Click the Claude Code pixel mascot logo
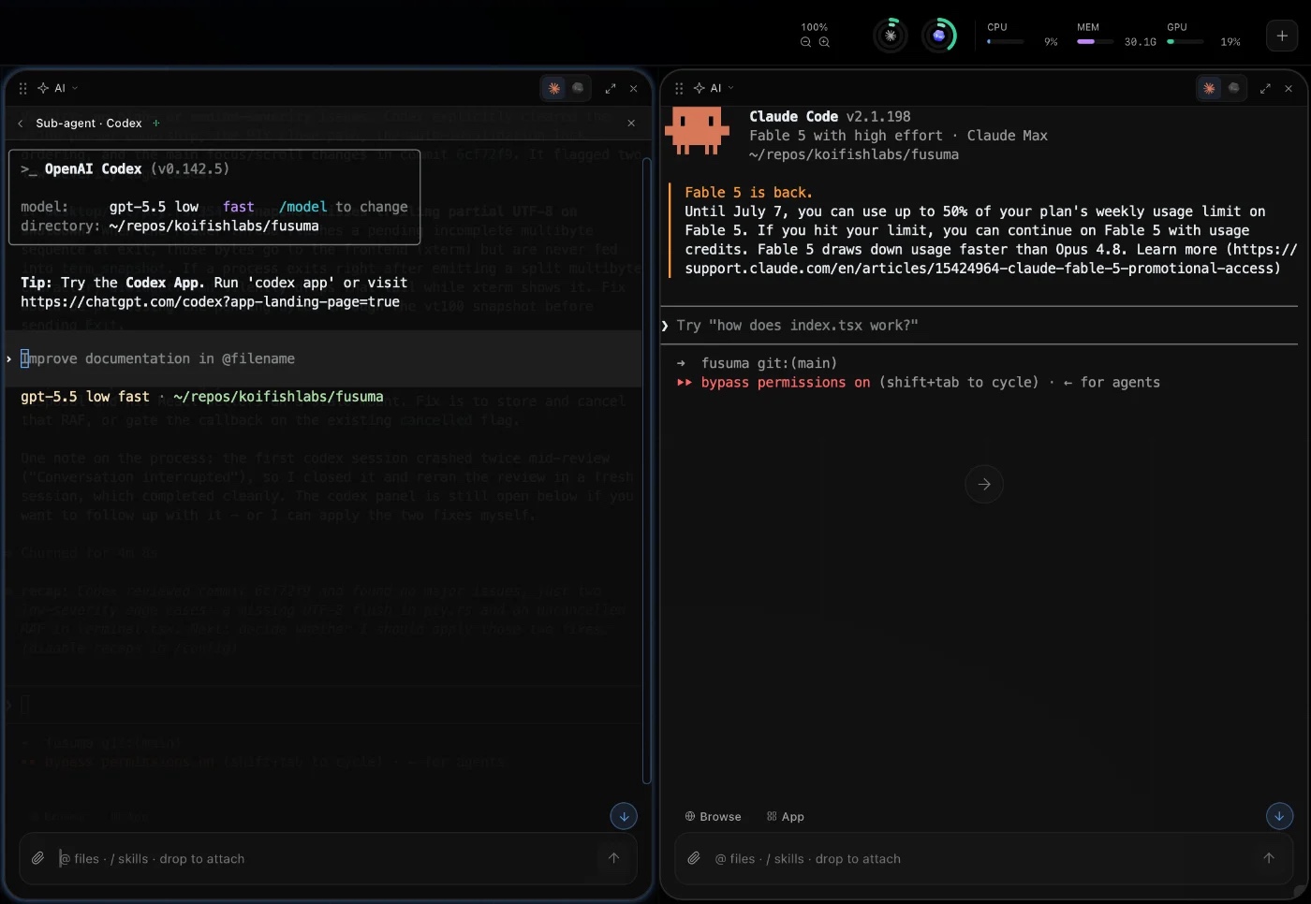This screenshot has width=1311, height=904. click(697, 130)
